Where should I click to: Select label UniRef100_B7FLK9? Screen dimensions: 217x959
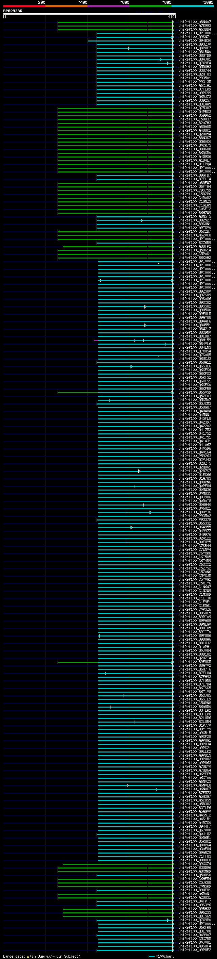[194, 89]
